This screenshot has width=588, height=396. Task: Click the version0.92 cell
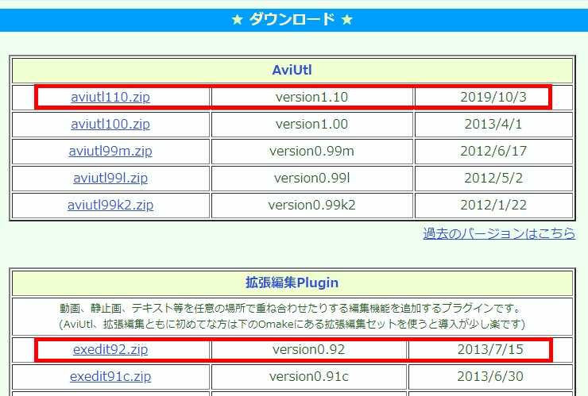click(309, 350)
